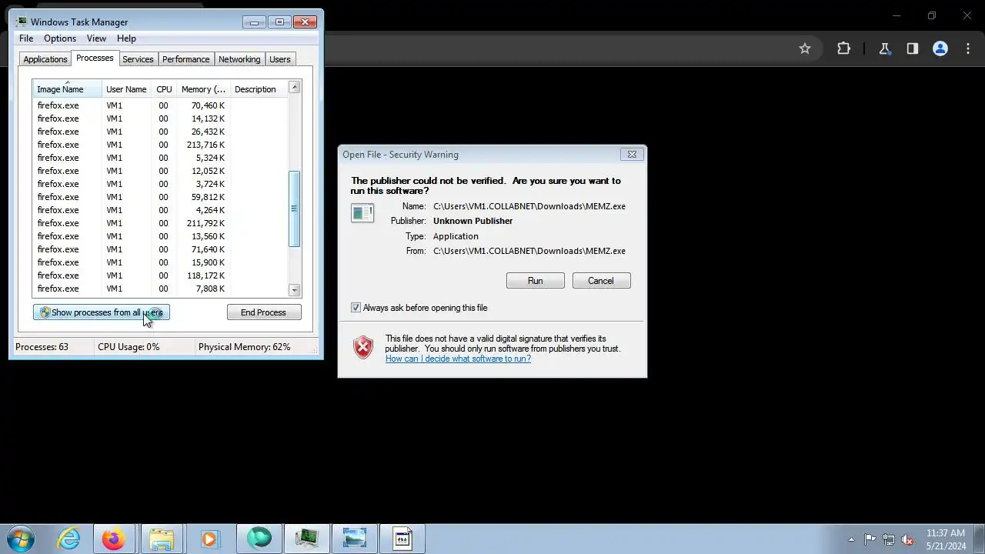This screenshot has width=985, height=554.
Task: Open the Chrome Extensions puzzle icon
Action: [844, 48]
